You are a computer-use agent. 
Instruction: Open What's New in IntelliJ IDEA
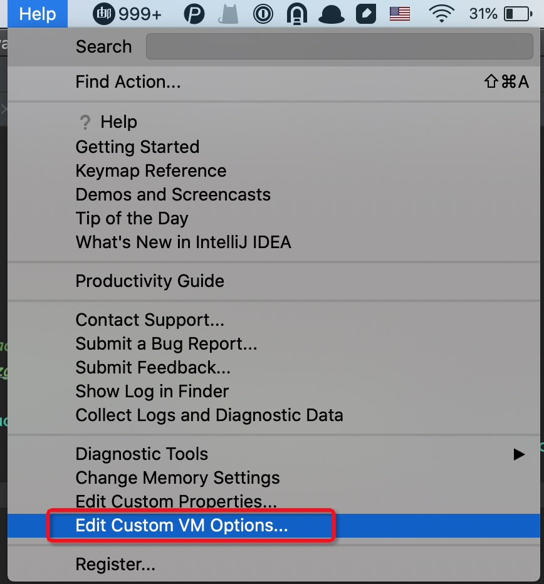pyautogui.click(x=274, y=242)
